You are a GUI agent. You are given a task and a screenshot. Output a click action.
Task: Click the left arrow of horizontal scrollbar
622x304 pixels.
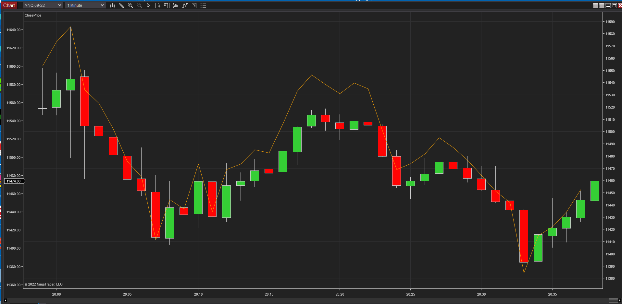tap(5, 300)
